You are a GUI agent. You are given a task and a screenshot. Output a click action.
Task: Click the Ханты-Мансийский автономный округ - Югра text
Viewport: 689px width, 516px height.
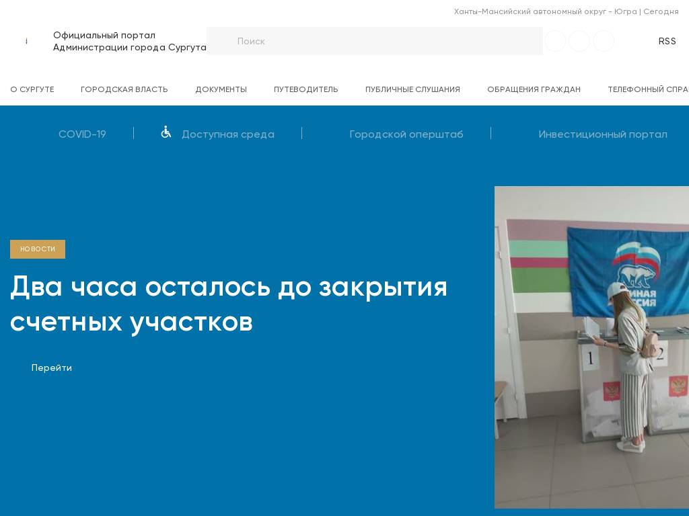[545, 11]
